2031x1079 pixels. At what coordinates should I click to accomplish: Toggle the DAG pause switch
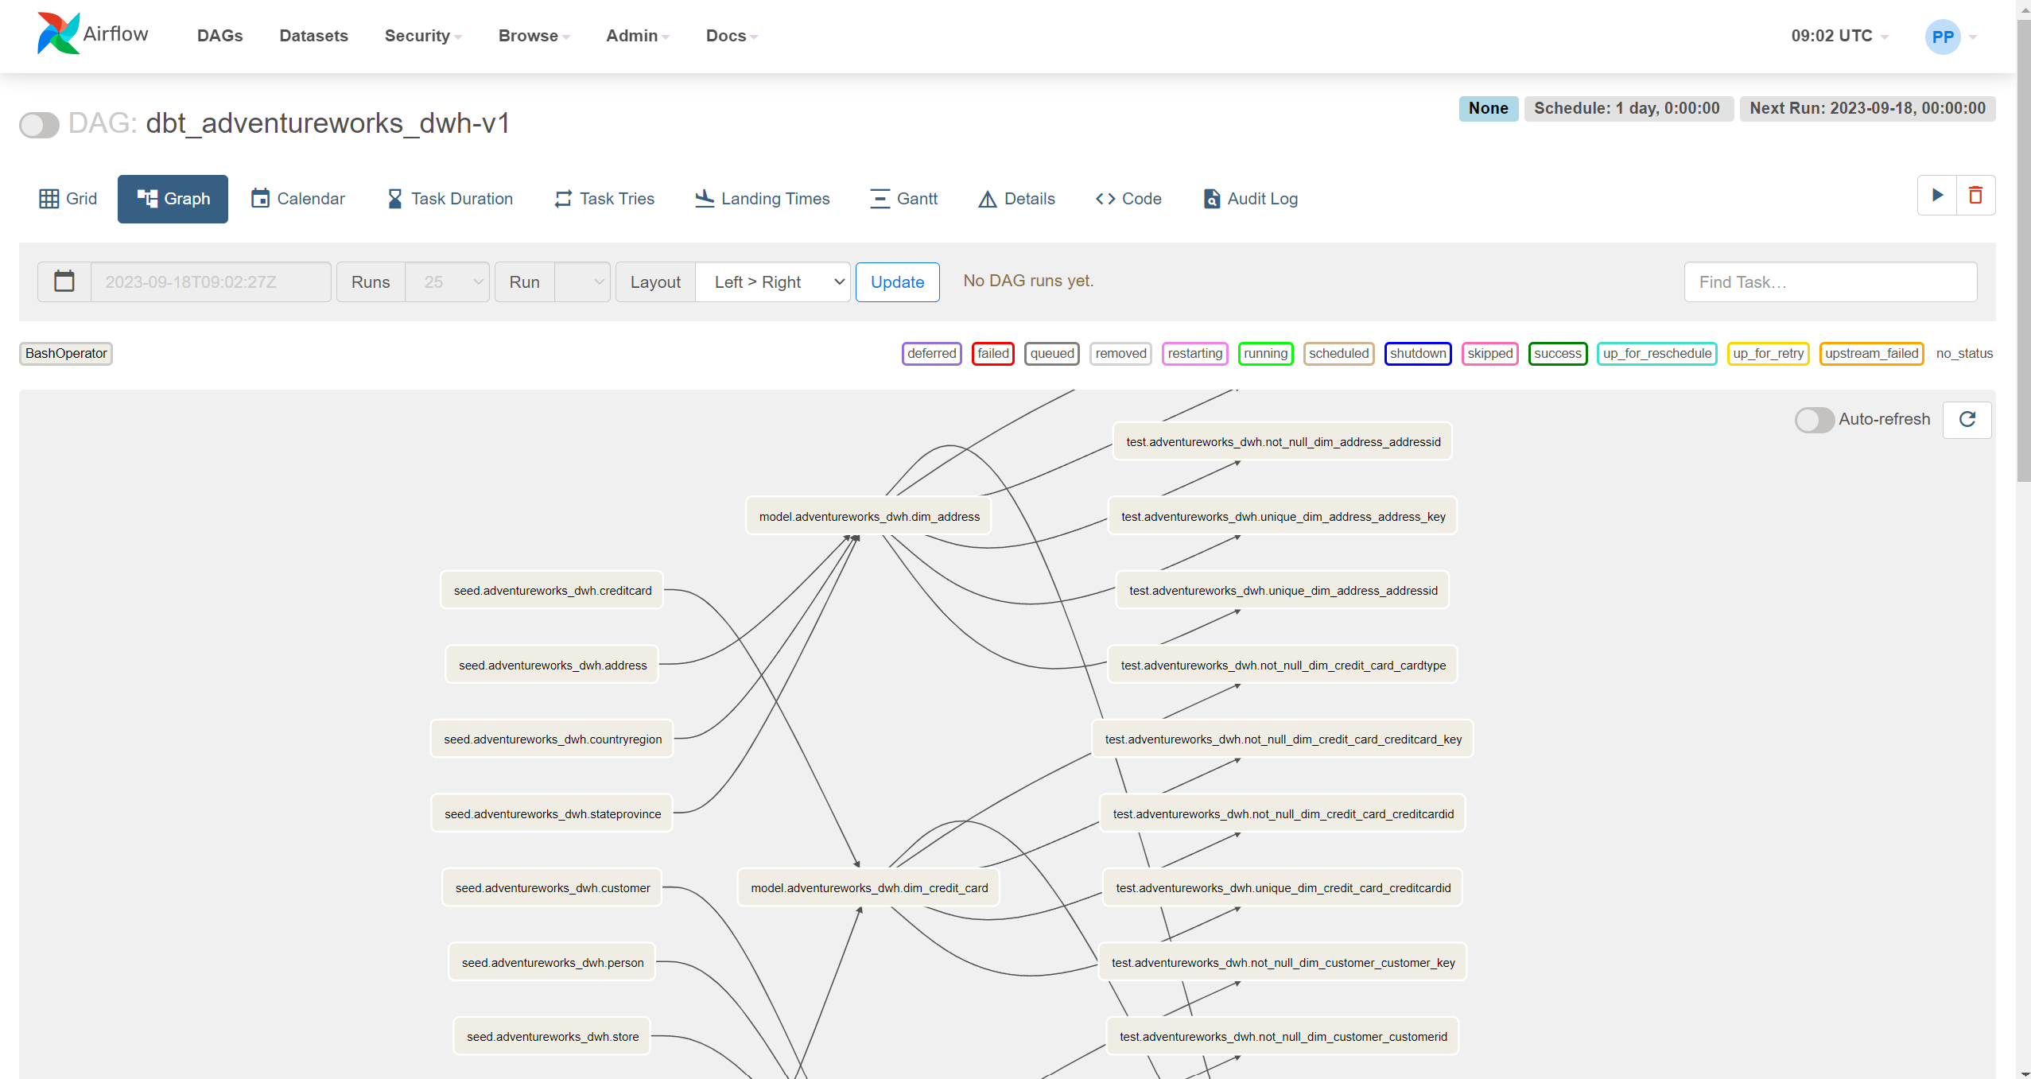[40, 125]
